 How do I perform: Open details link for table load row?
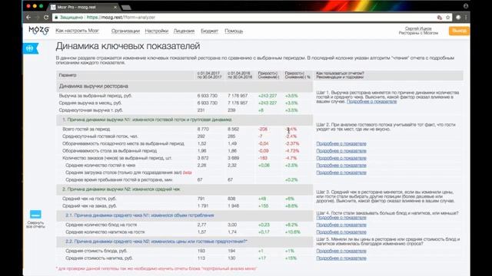point(341,172)
